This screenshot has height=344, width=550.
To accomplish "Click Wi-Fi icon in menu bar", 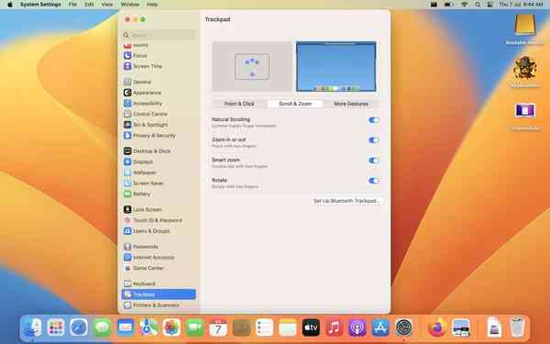I will point(465,5).
